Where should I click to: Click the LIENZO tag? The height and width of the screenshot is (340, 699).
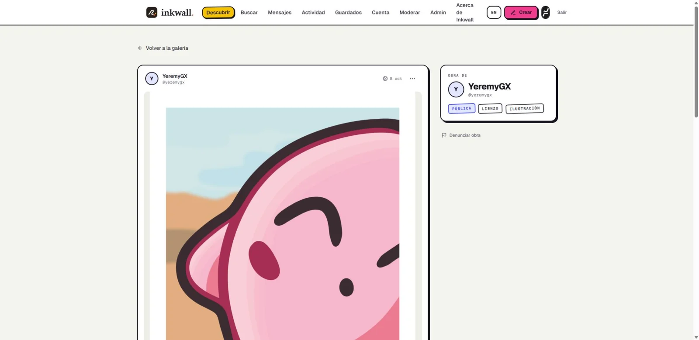(x=490, y=108)
